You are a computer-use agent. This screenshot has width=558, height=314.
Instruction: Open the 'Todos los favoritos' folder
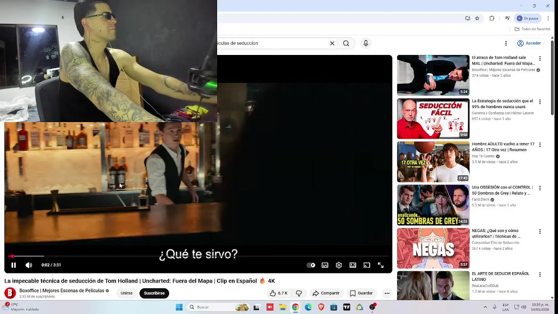532,29
